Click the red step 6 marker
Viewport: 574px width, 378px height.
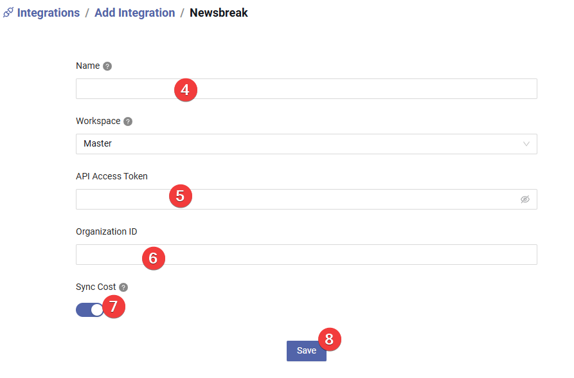pos(154,258)
